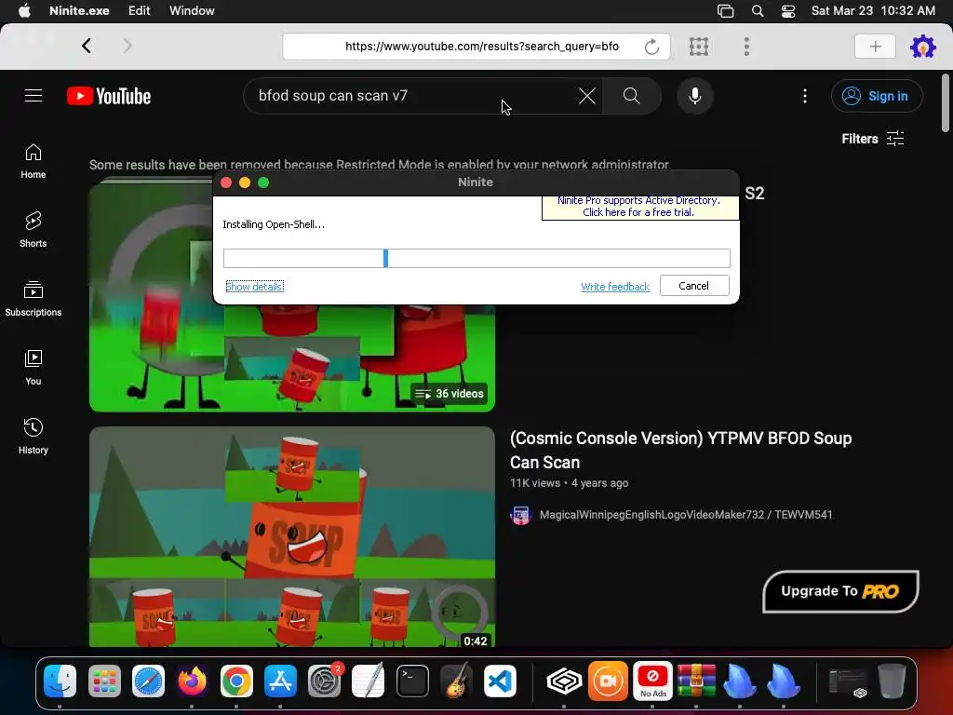Open the Filters option on YouTube results
The width and height of the screenshot is (953, 715).
873,139
